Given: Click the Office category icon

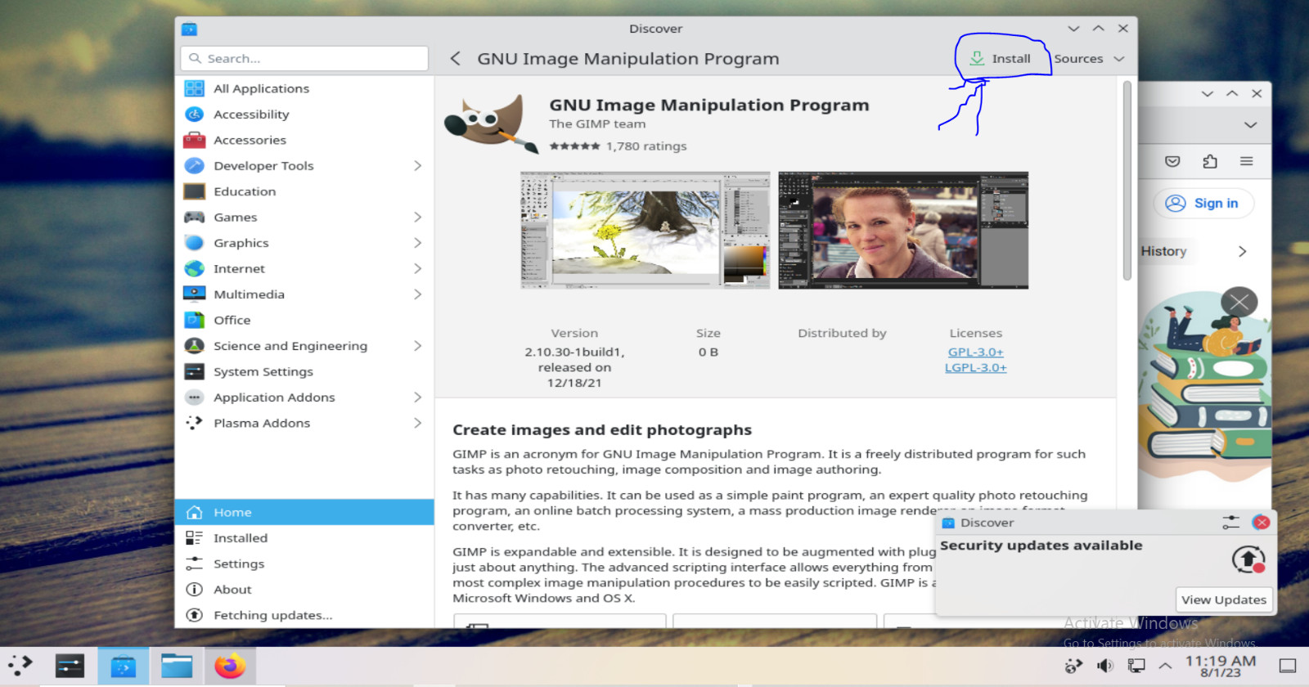Looking at the screenshot, I should pyautogui.click(x=194, y=320).
